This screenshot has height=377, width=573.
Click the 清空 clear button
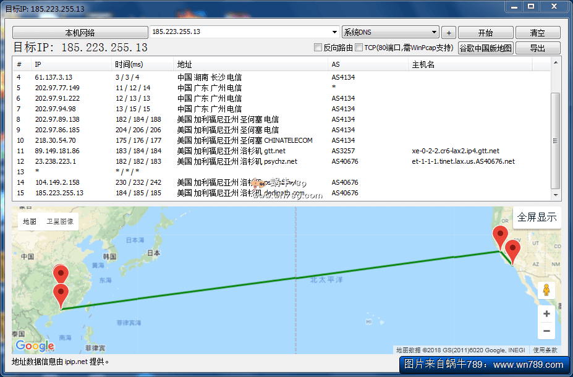click(537, 33)
